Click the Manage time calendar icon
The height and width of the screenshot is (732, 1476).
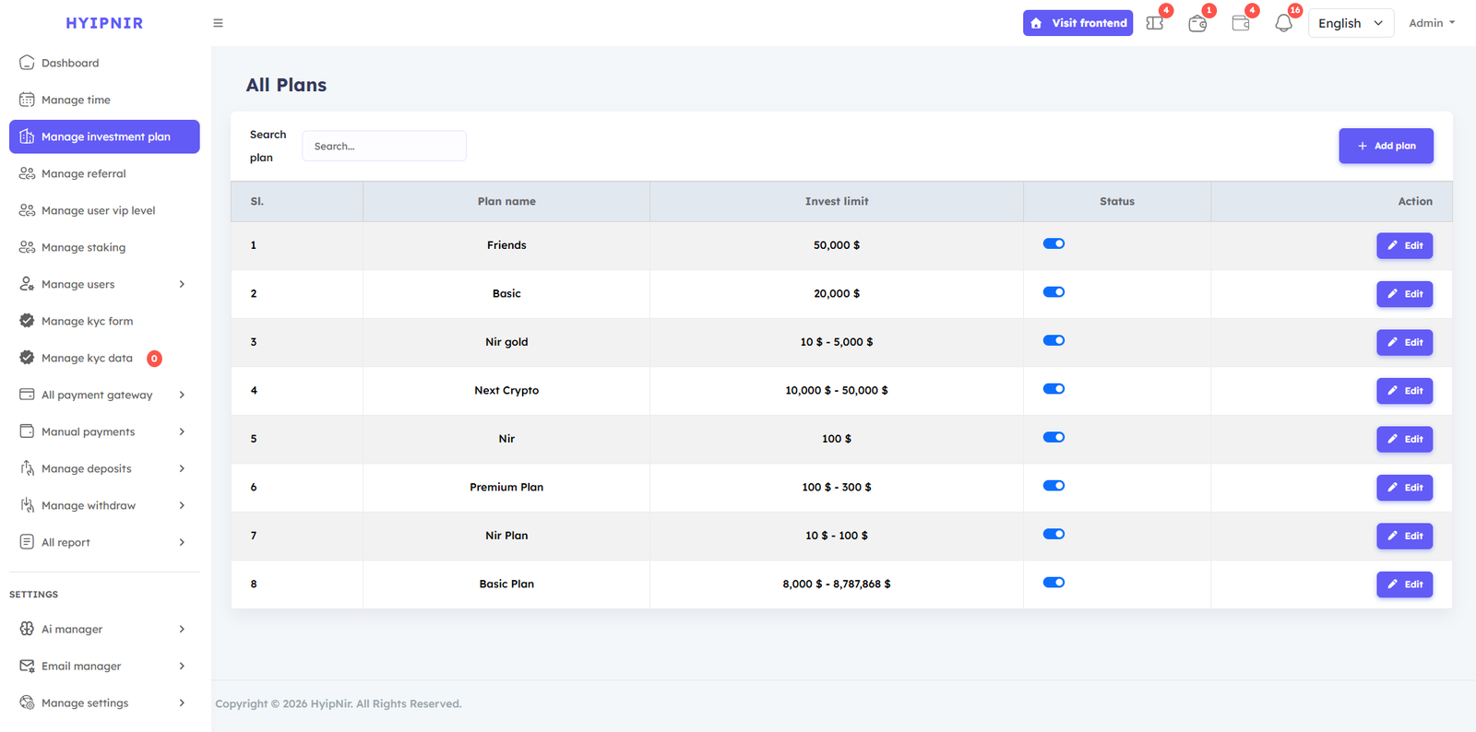click(x=27, y=100)
